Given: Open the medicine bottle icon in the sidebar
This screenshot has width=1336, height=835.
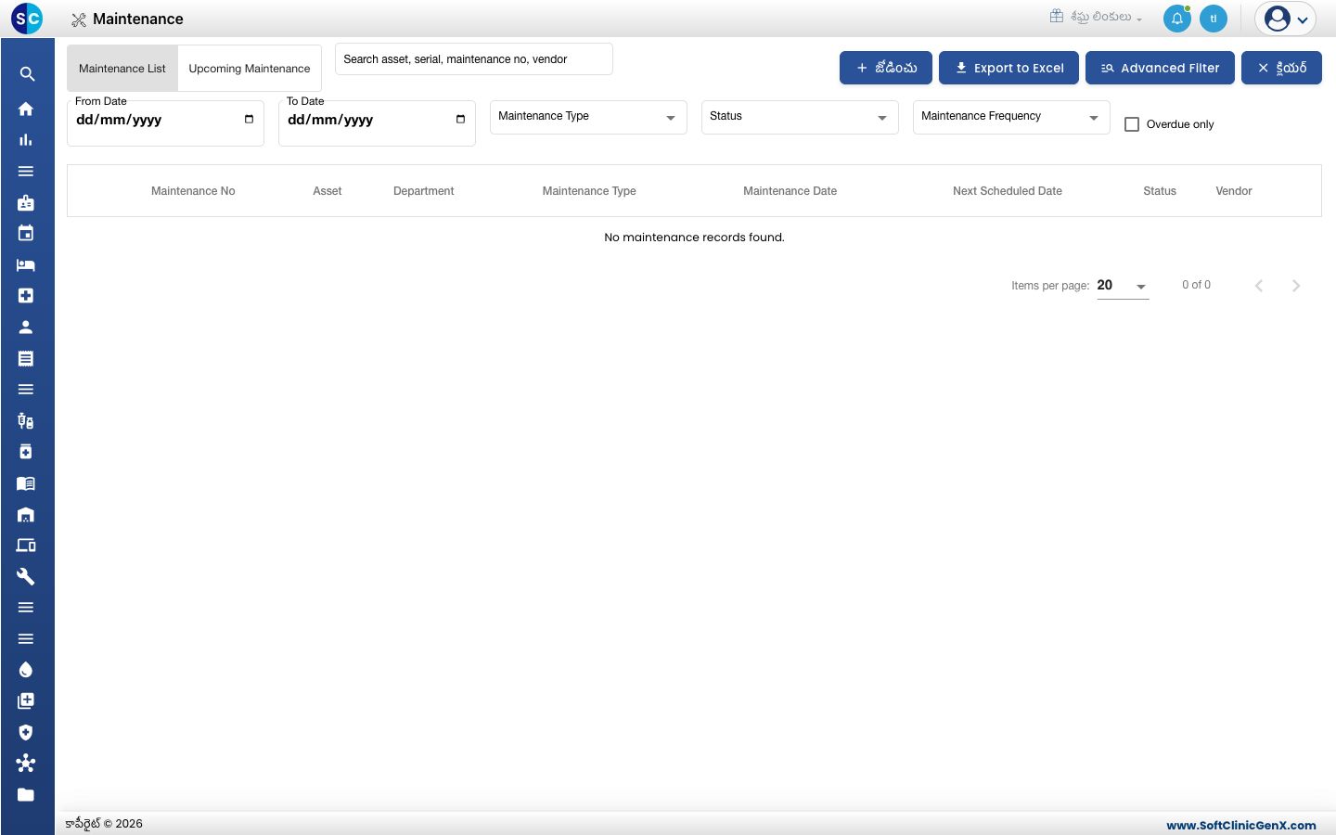Looking at the screenshot, I should click(x=26, y=452).
